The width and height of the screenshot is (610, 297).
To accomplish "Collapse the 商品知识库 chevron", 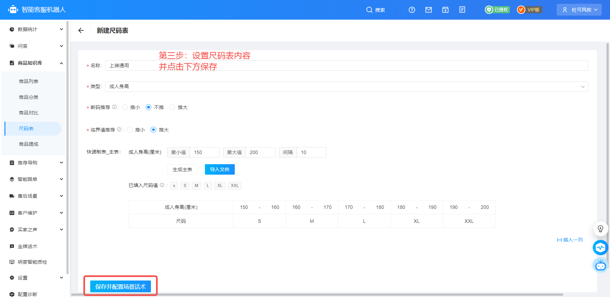I will (x=61, y=63).
